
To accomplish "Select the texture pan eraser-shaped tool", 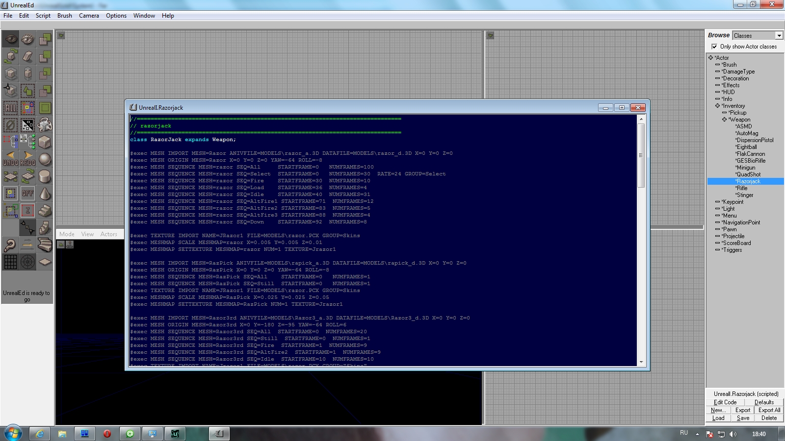I will [28, 56].
